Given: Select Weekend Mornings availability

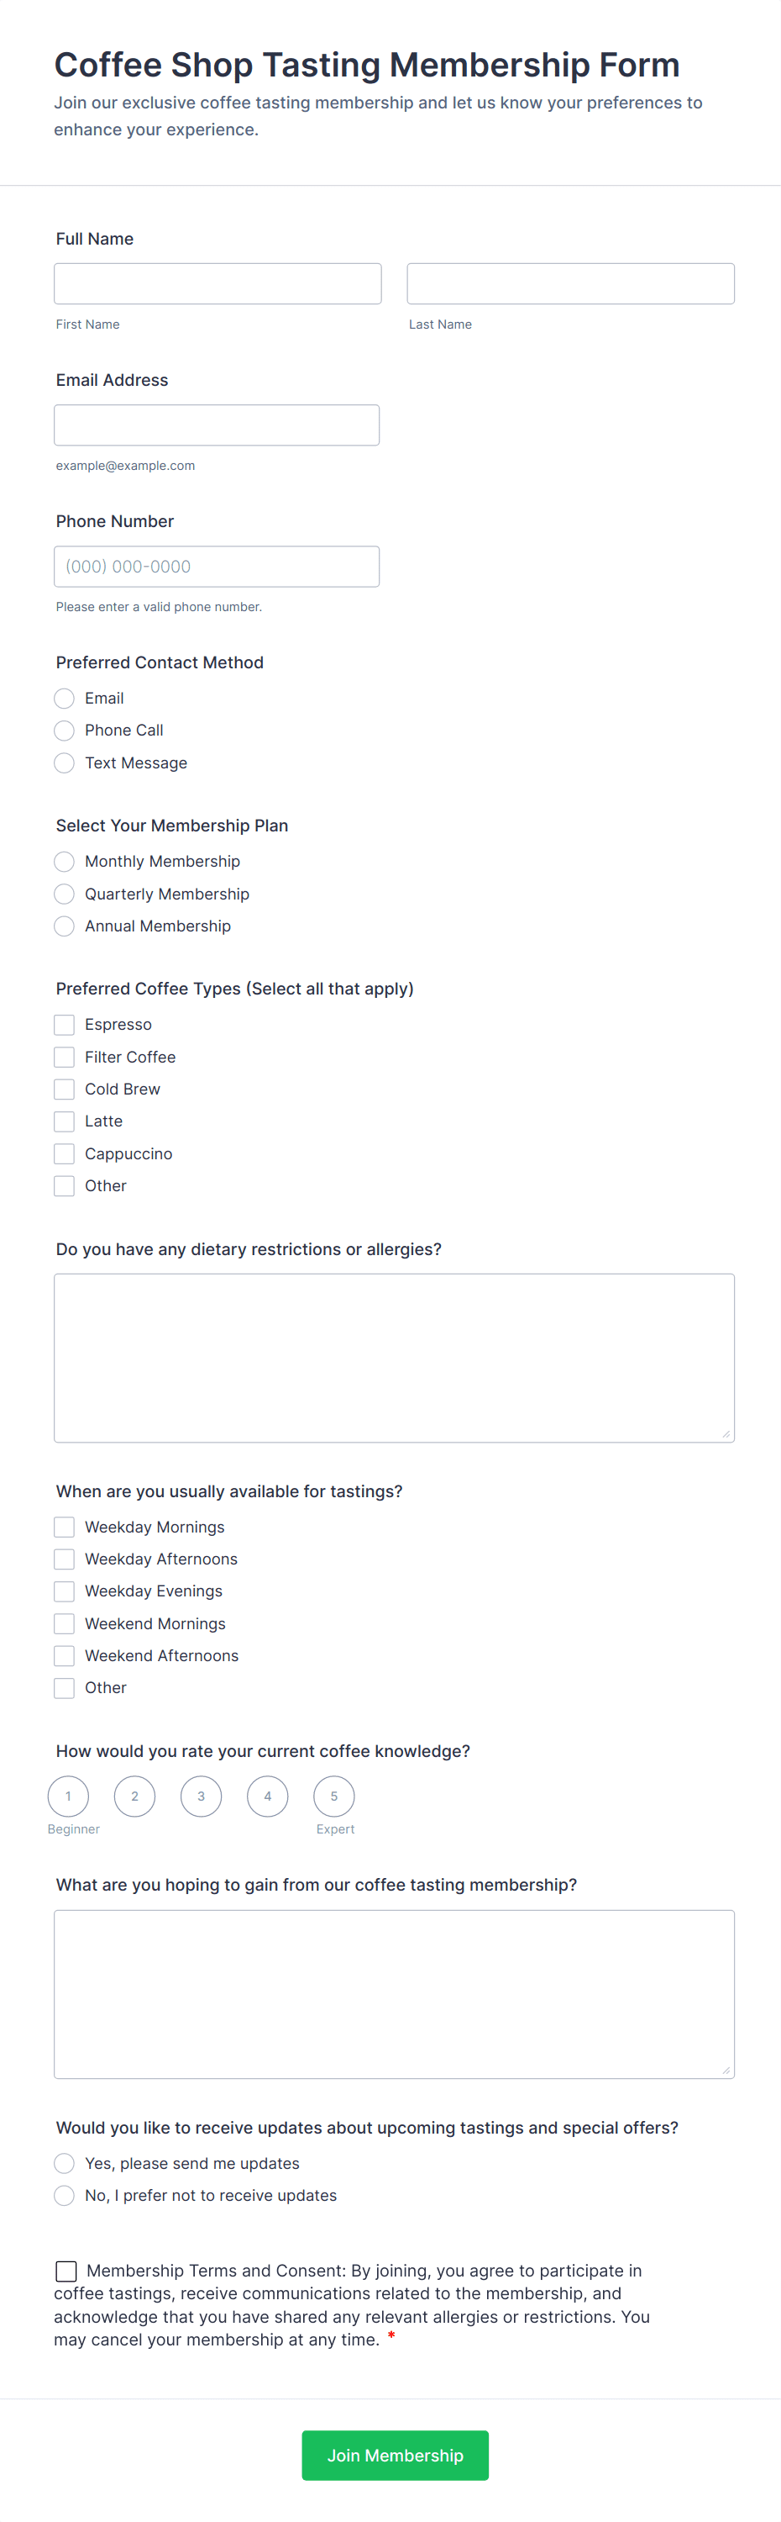Looking at the screenshot, I should pos(65,1624).
